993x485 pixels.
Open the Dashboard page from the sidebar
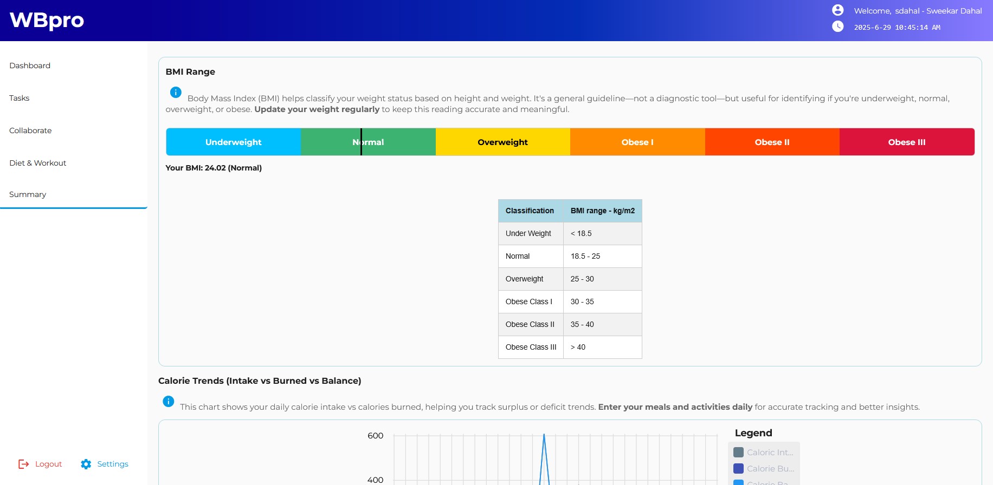click(x=30, y=65)
